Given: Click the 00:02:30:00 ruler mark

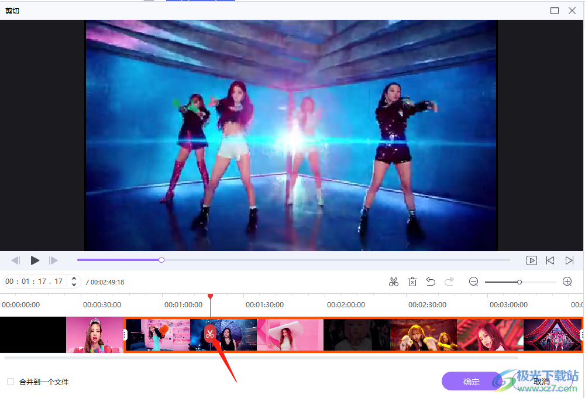Looking at the screenshot, I should click(427, 305).
